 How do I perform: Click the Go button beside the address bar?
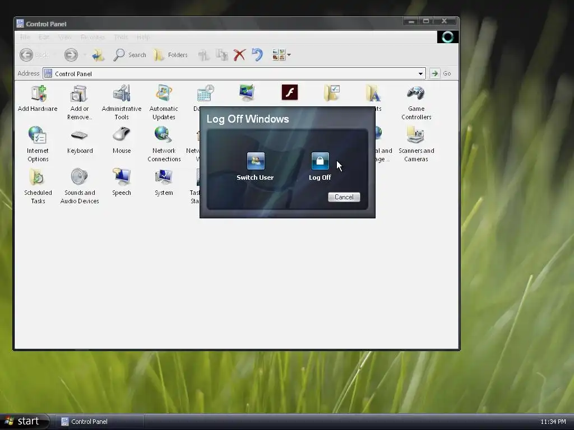pos(441,73)
